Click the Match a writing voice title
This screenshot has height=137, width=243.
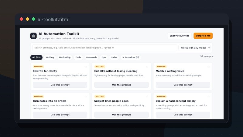click(x=170, y=71)
